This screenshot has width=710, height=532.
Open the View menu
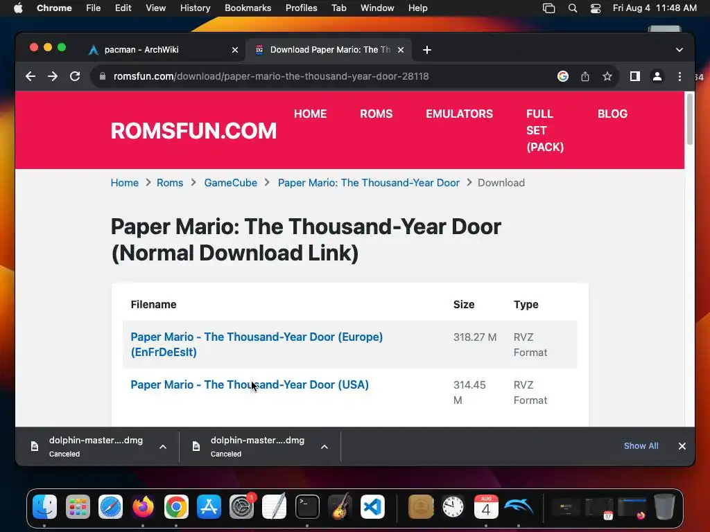click(x=155, y=8)
